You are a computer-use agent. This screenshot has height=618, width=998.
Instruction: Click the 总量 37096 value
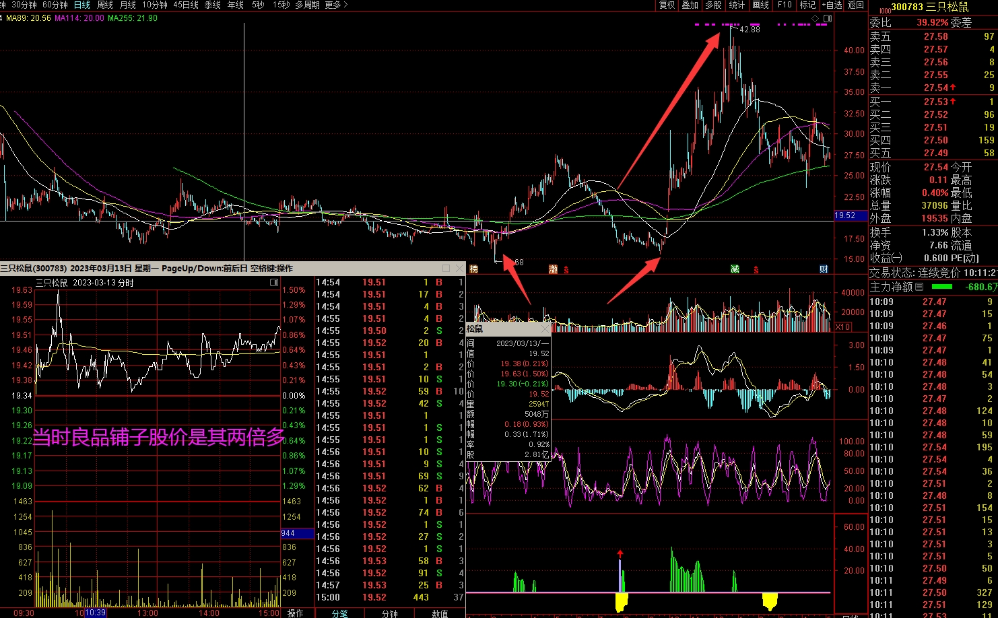tap(935, 205)
